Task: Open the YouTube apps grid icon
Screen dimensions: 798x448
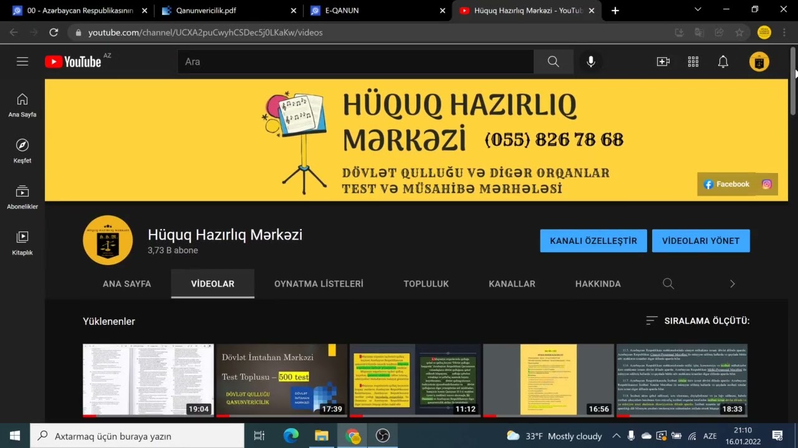Action: pyautogui.click(x=693, y=62)
